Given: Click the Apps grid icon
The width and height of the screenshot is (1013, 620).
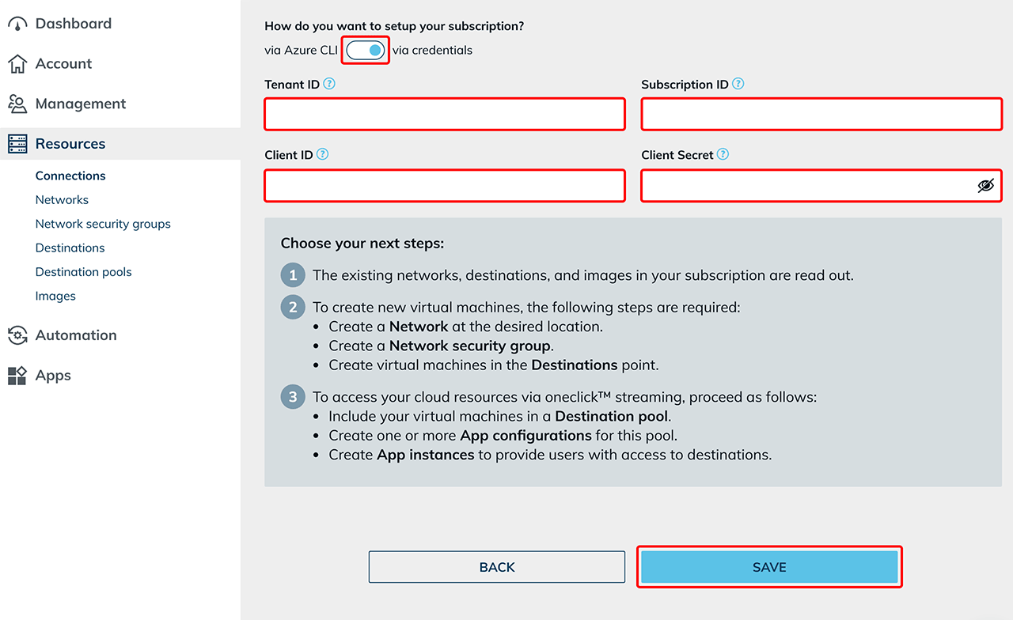Looking at the screenshot, I should [x=17, y=376].
